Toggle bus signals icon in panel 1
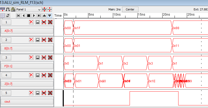 (50, 22)
